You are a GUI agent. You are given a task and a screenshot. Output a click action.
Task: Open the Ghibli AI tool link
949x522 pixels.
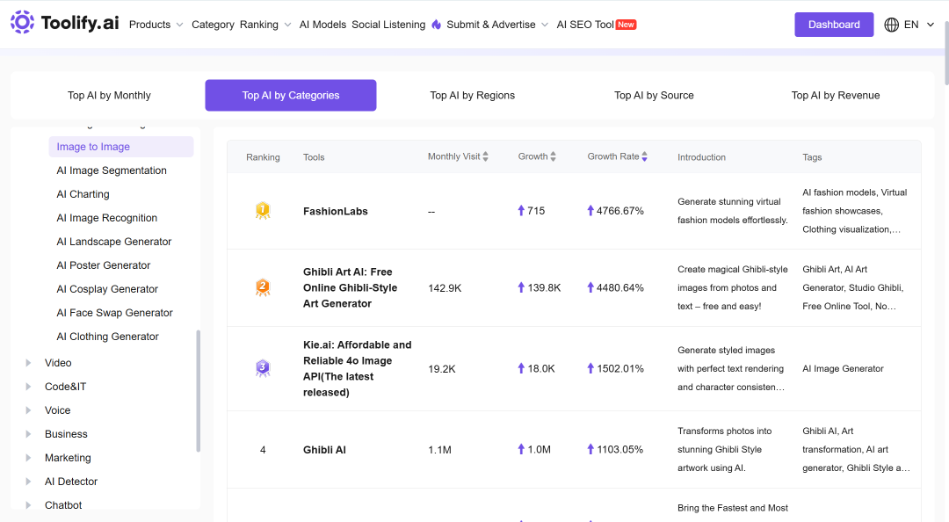coord(324,450)
